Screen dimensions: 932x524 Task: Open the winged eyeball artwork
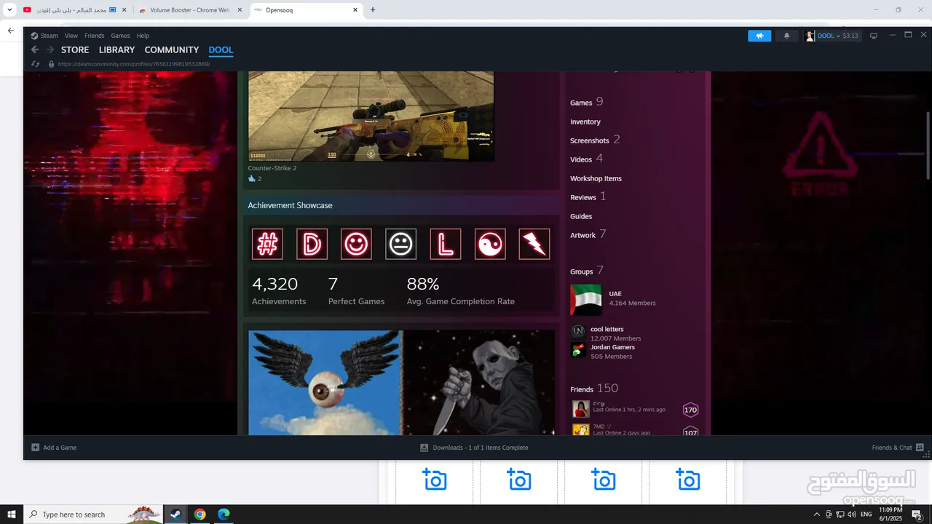325,383
